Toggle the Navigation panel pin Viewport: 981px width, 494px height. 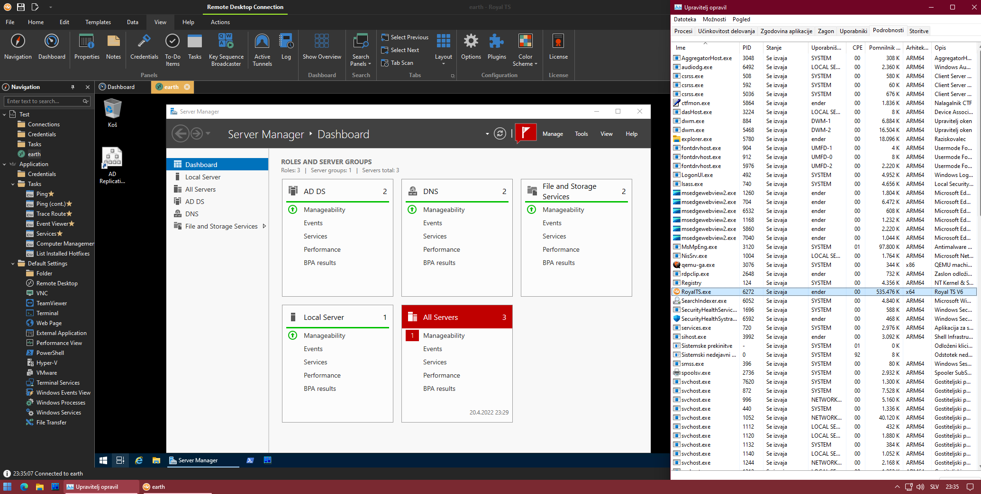(73, 87)
